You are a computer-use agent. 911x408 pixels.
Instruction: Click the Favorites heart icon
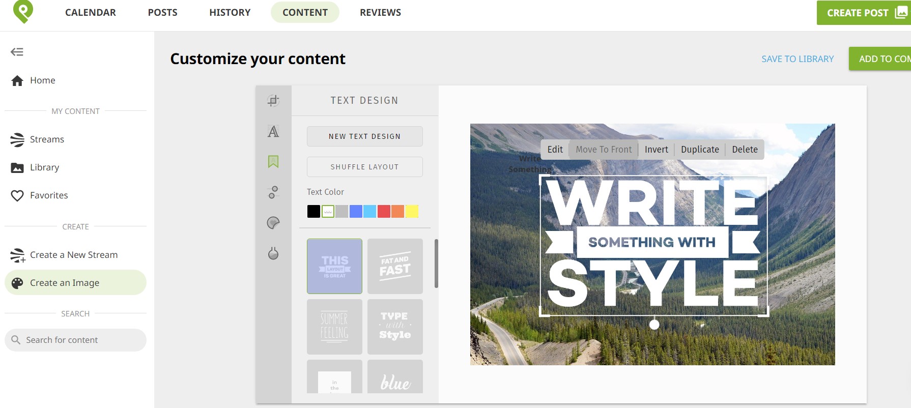[x=17, y=196]
